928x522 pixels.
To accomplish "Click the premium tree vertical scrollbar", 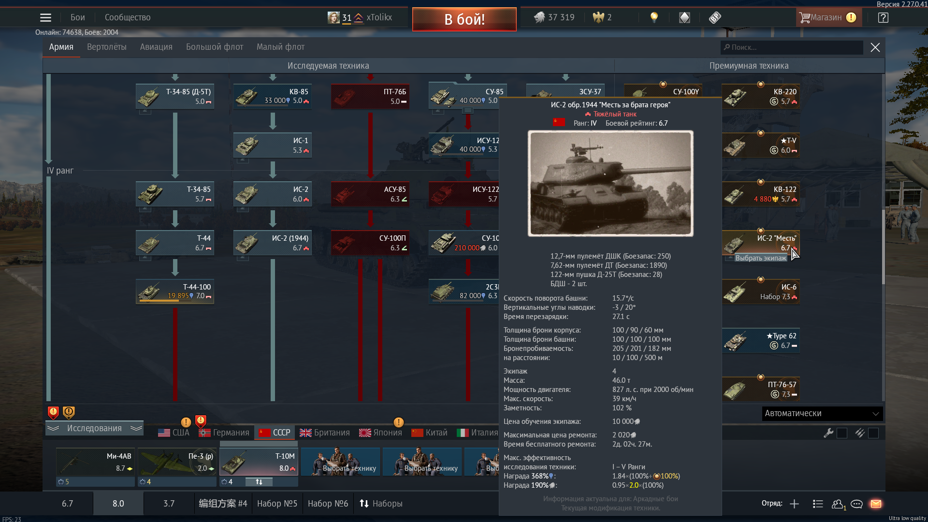I will [883, 246].
